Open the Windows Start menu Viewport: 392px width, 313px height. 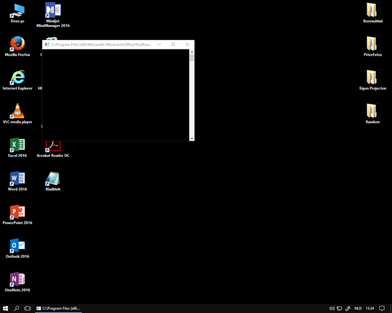click(x=5, y=309)
